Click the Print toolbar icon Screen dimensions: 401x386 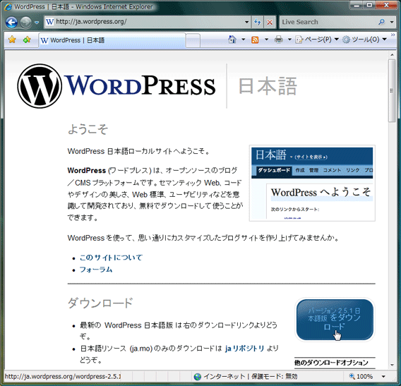(x=278, y=40)
